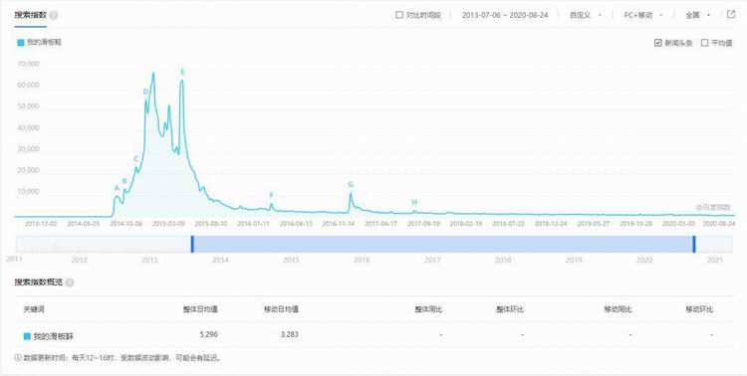The height and width of the screenshot is (376, 747).
Task: Click the 我的滑板鞋 keyword in the table
Action: coord(53,336)
